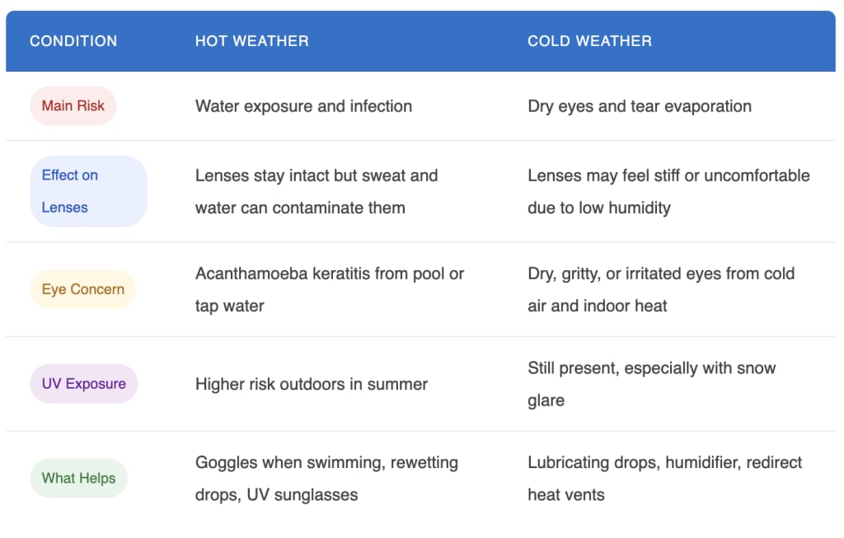Image resolution: width=844 pixels, height=538 pixels.
Task: Click the 'Acanthamoeba keratitis from pool' cell
Action: (x=330, y=289)
